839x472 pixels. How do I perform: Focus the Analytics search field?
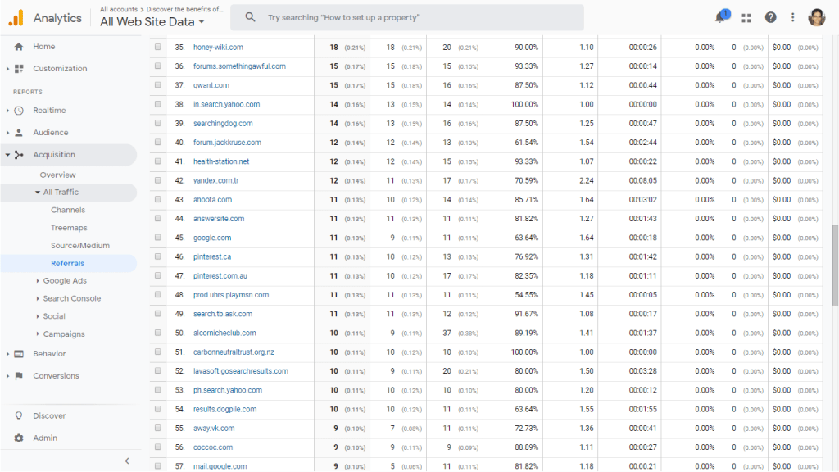[407, 18]
